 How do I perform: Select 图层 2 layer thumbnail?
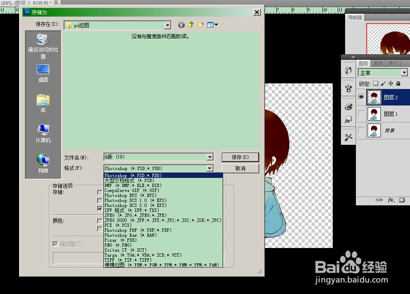pyautogui.click(x=374, y=97)
